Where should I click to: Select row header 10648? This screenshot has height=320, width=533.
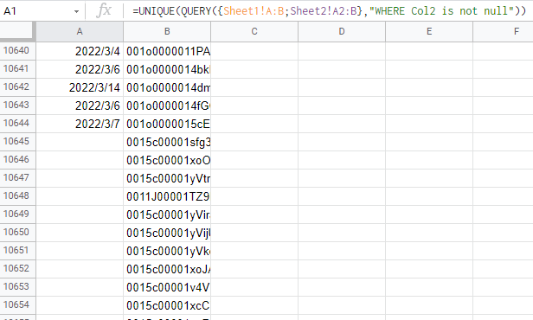[x=17, y=196]
